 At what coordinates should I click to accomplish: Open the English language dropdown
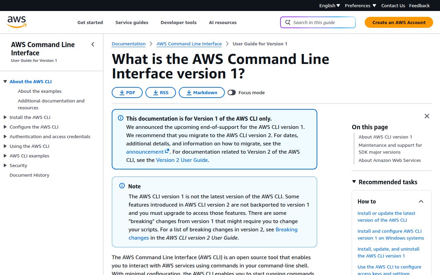click(330, 5)
